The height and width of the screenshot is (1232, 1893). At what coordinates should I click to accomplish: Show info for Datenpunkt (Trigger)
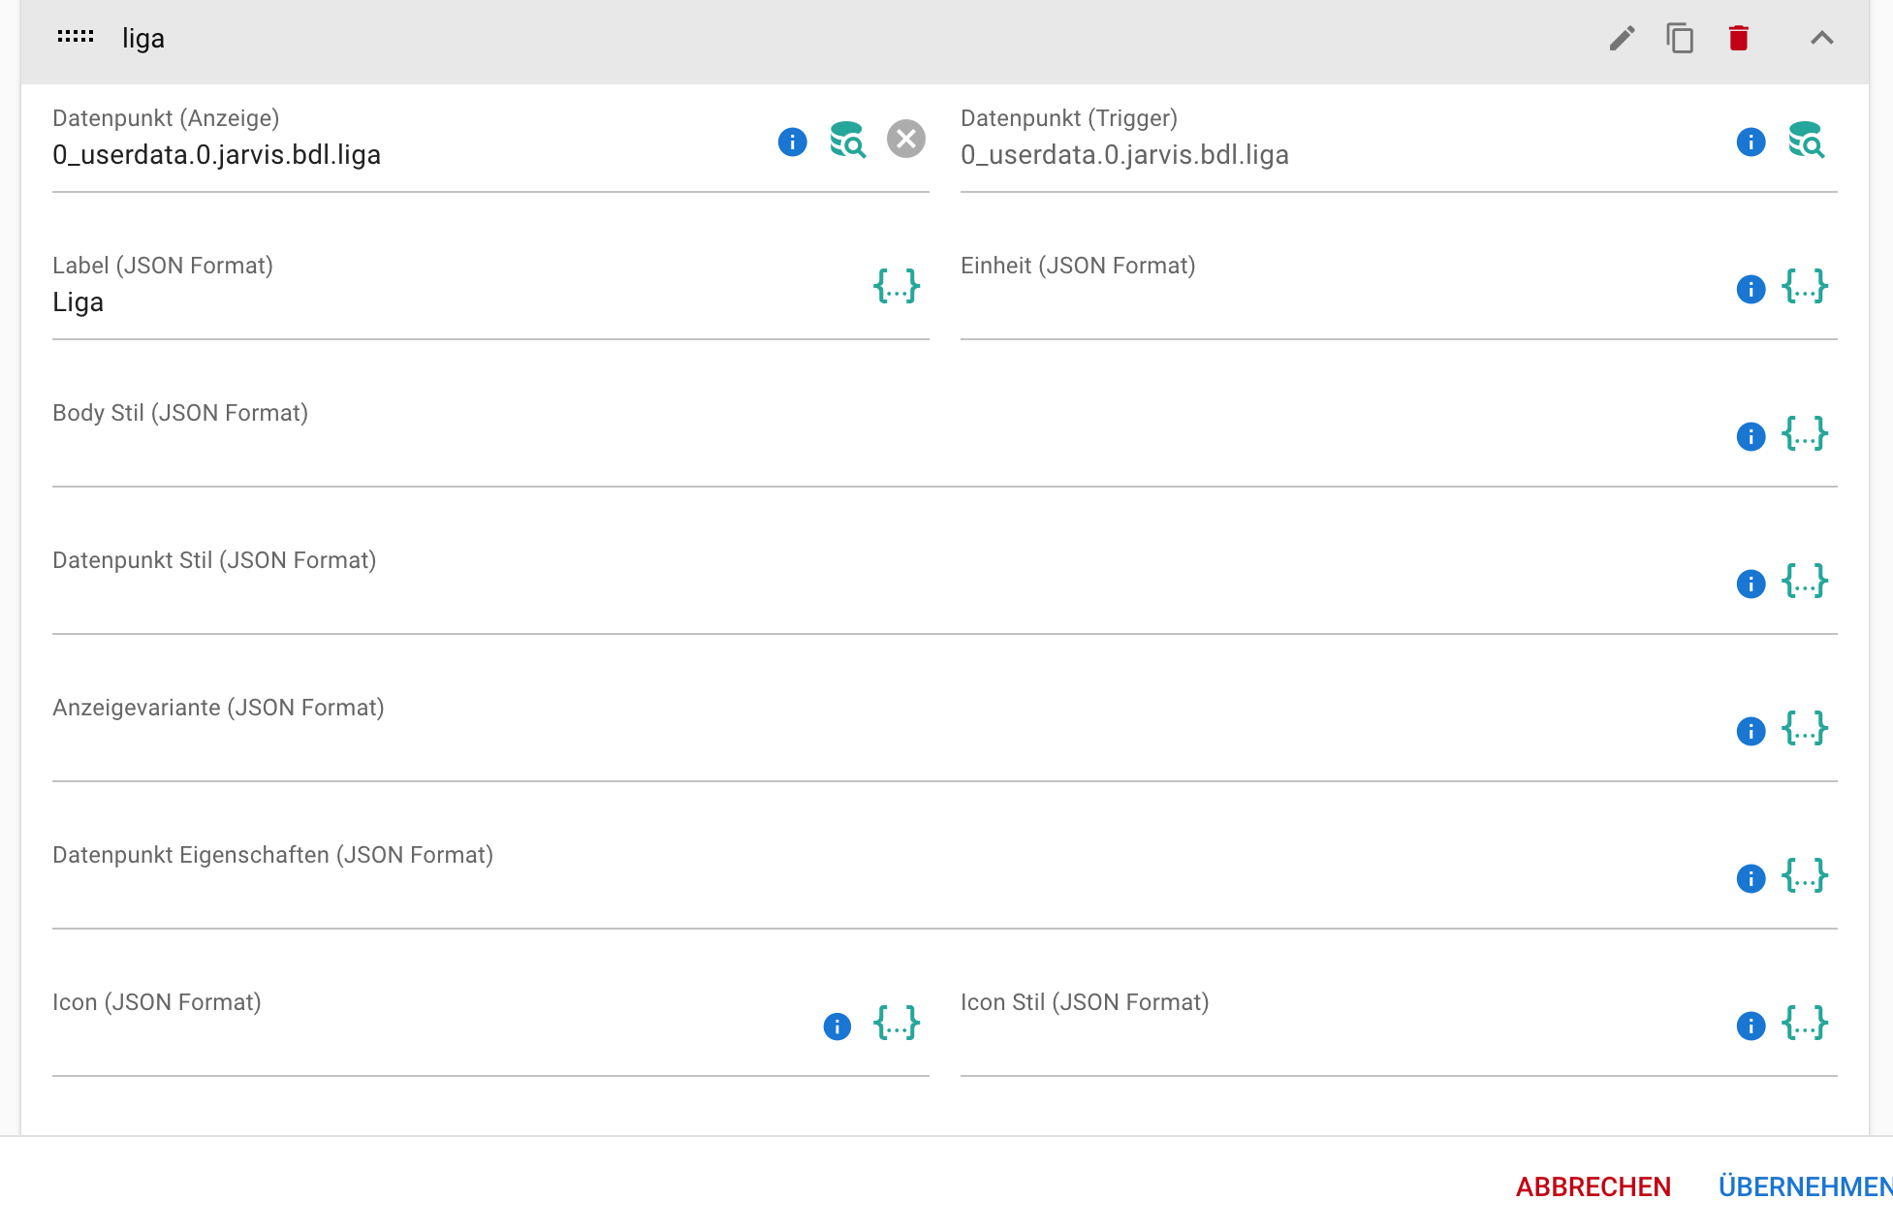[x=1751, y=142]
